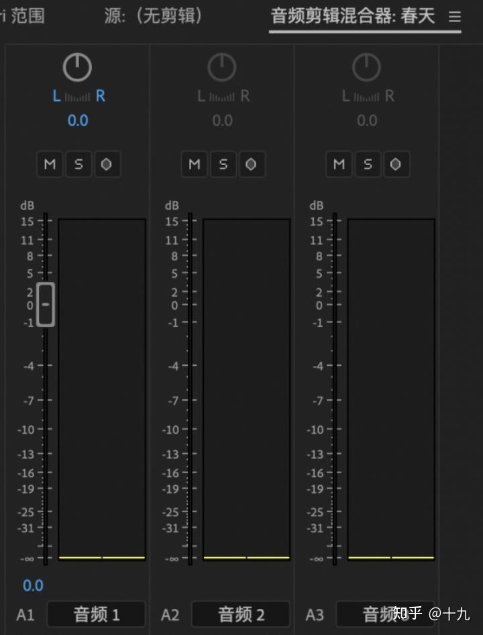Click keyframe write button on track A1
483x635 pixels.
pos(107,164)
